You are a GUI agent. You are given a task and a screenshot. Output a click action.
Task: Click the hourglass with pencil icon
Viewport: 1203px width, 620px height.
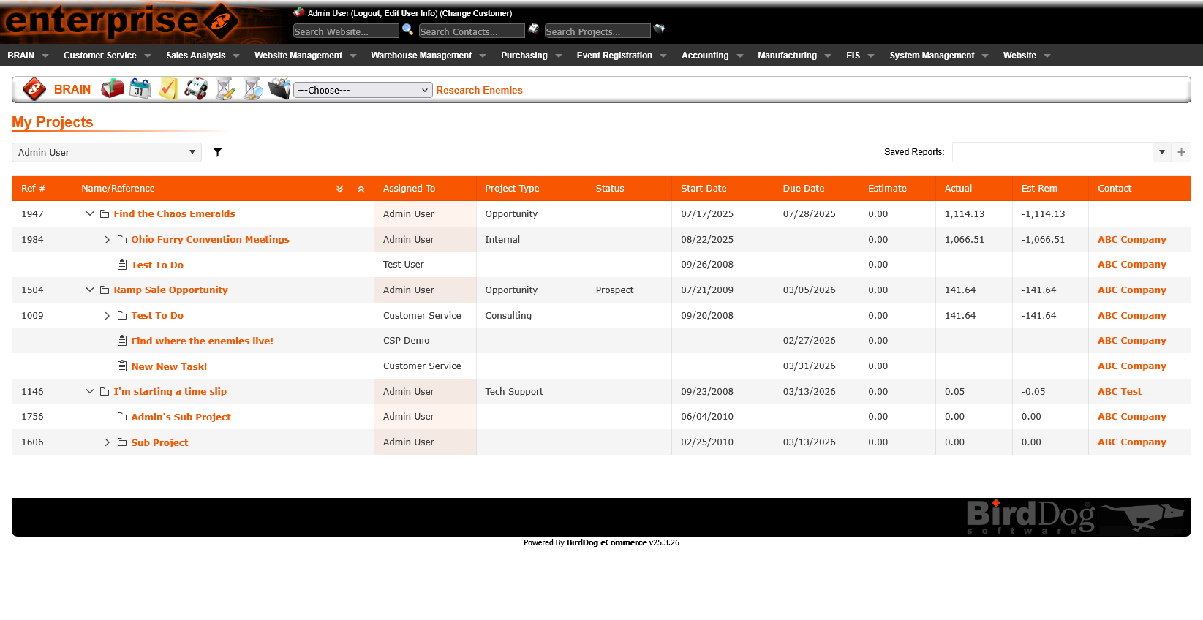click(225, 89)
